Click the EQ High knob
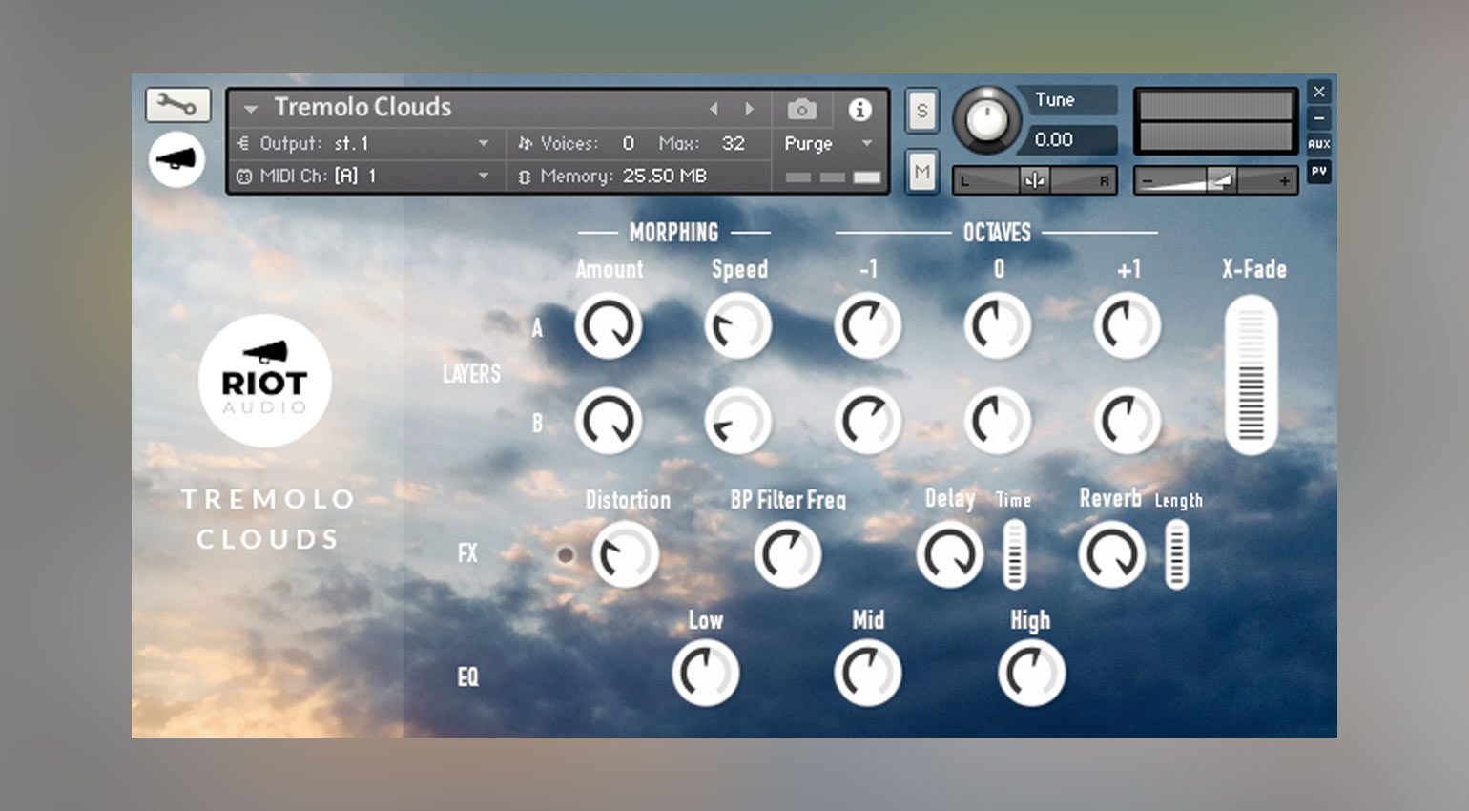 pos(1032,673)
